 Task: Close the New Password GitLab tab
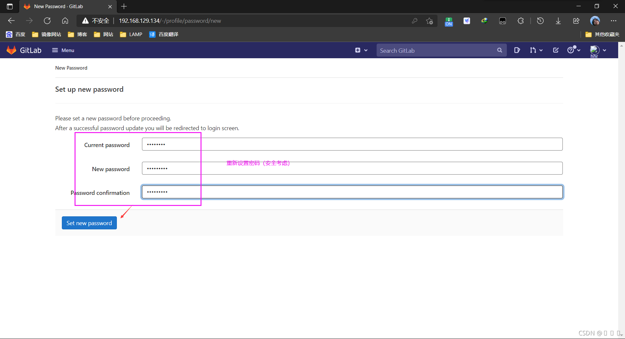click(x=110, y=7)
